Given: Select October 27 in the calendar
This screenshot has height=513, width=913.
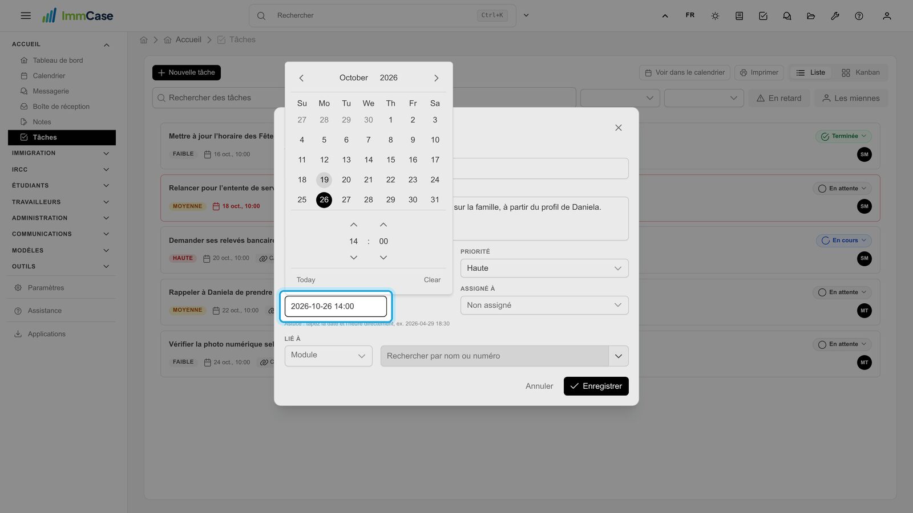Looking at the screenshot, I should pos(346,200).
